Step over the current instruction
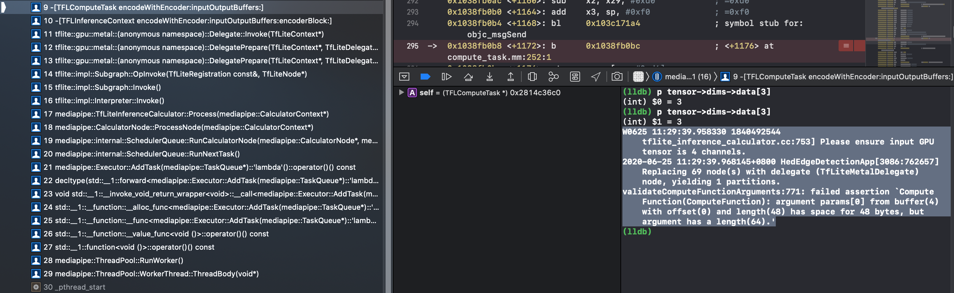 (468, 77)
